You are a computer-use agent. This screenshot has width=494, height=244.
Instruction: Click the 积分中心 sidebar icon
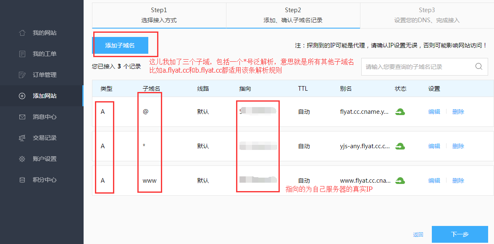(x=22, y=180)
